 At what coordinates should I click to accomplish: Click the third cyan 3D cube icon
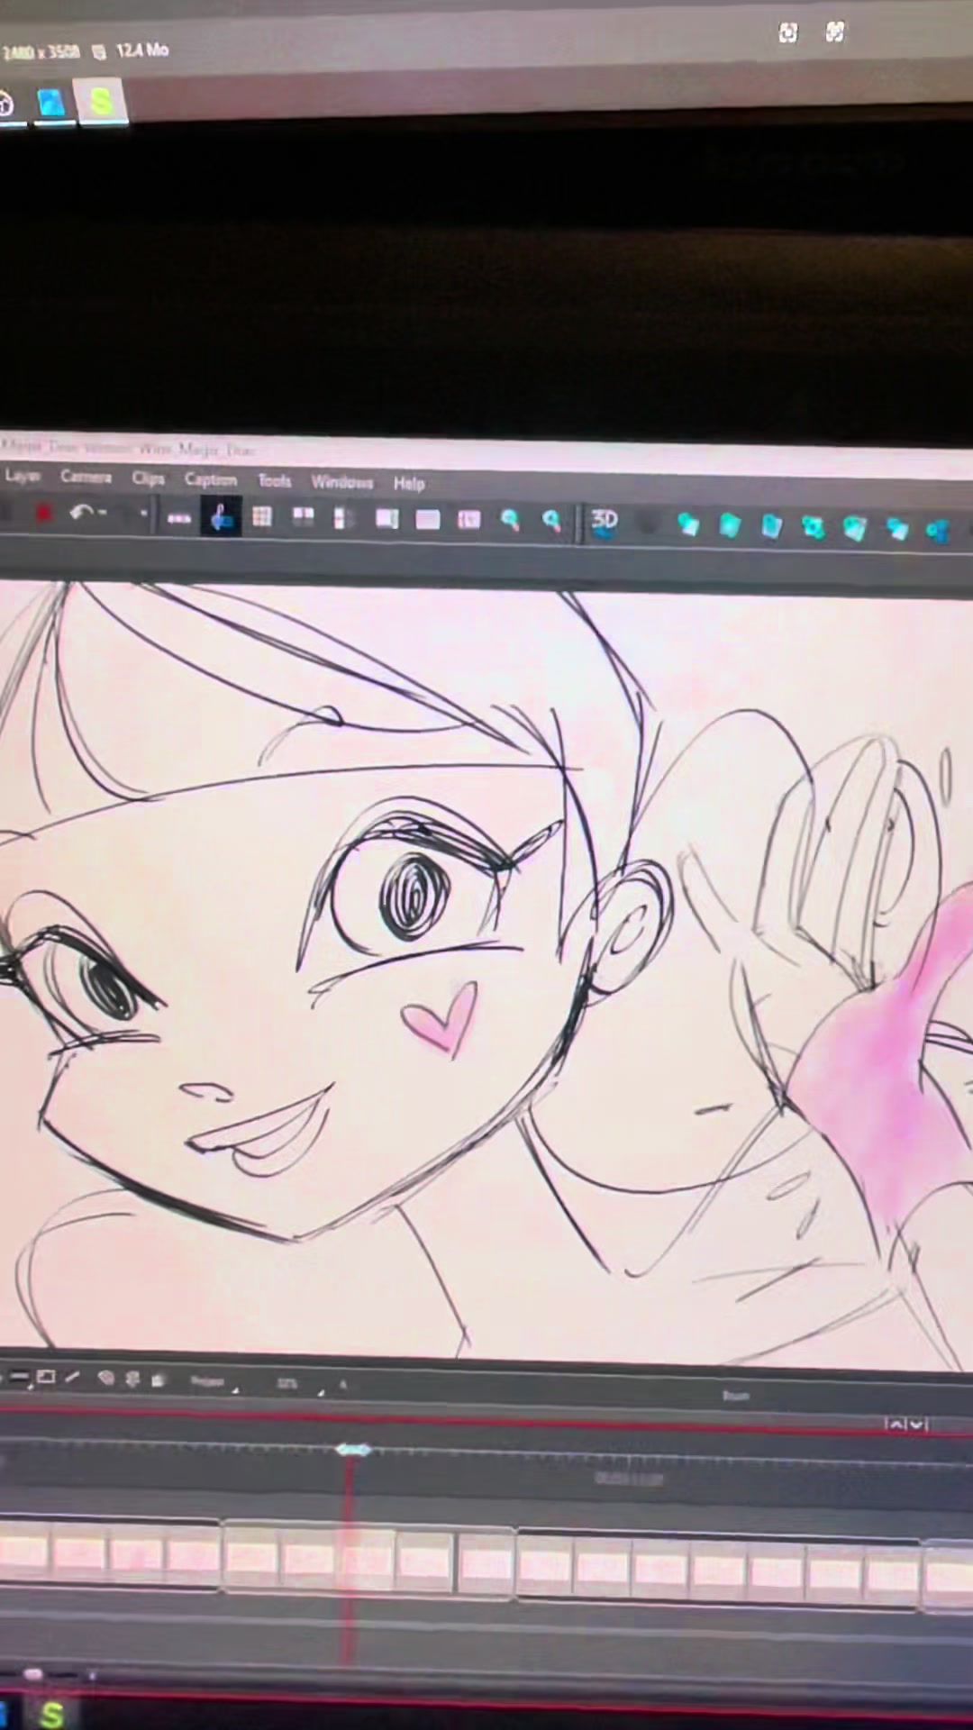point(772,526)
